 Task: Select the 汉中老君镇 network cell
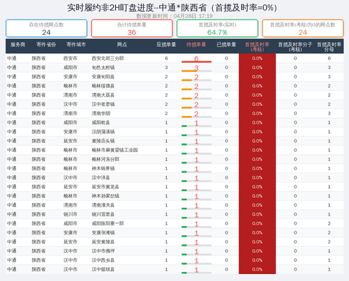click(103, 105)
